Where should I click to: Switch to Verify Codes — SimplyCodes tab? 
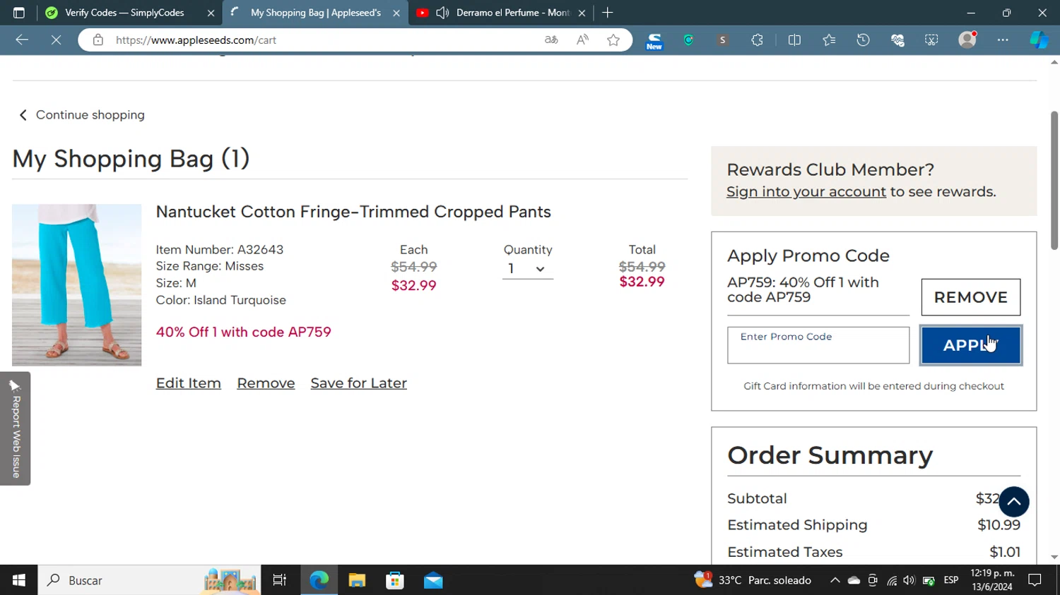pos(124,13)
